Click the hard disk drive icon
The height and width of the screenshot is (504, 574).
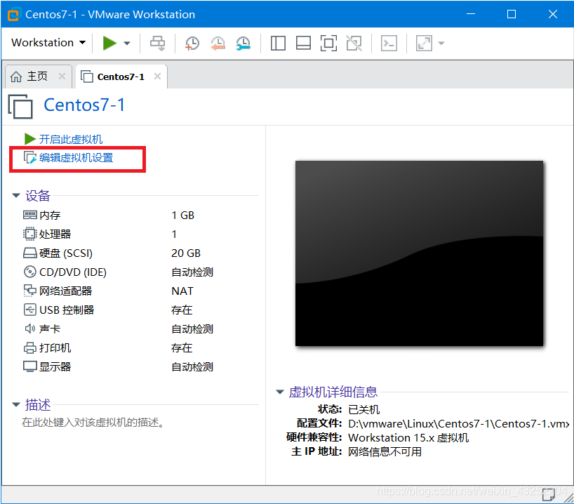pos(29,253)
